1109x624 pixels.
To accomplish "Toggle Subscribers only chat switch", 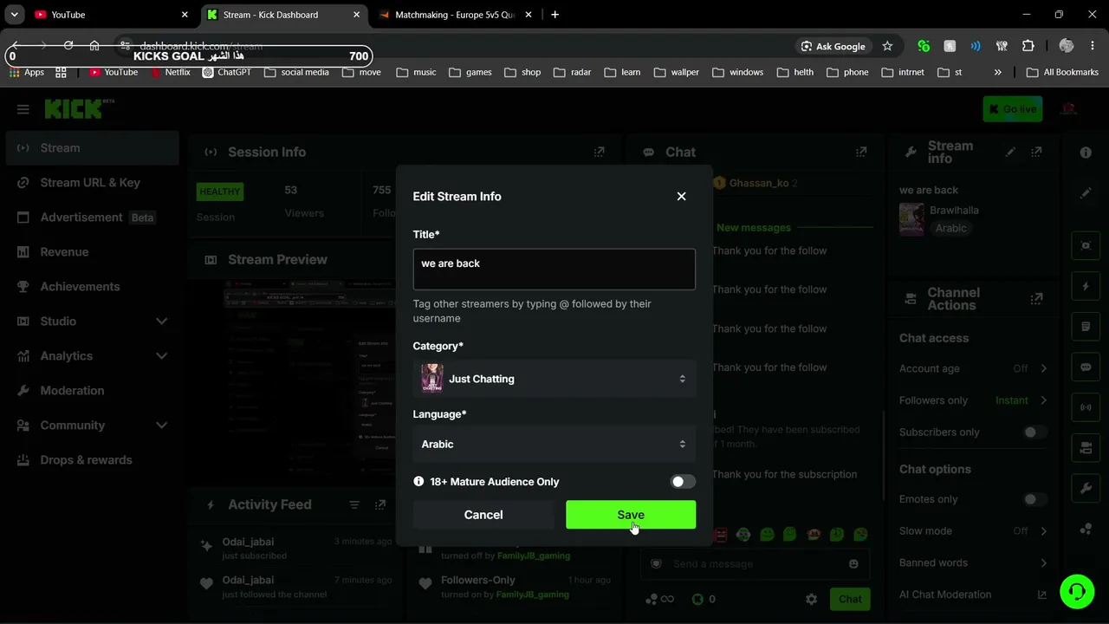I will click(1034, 432).
